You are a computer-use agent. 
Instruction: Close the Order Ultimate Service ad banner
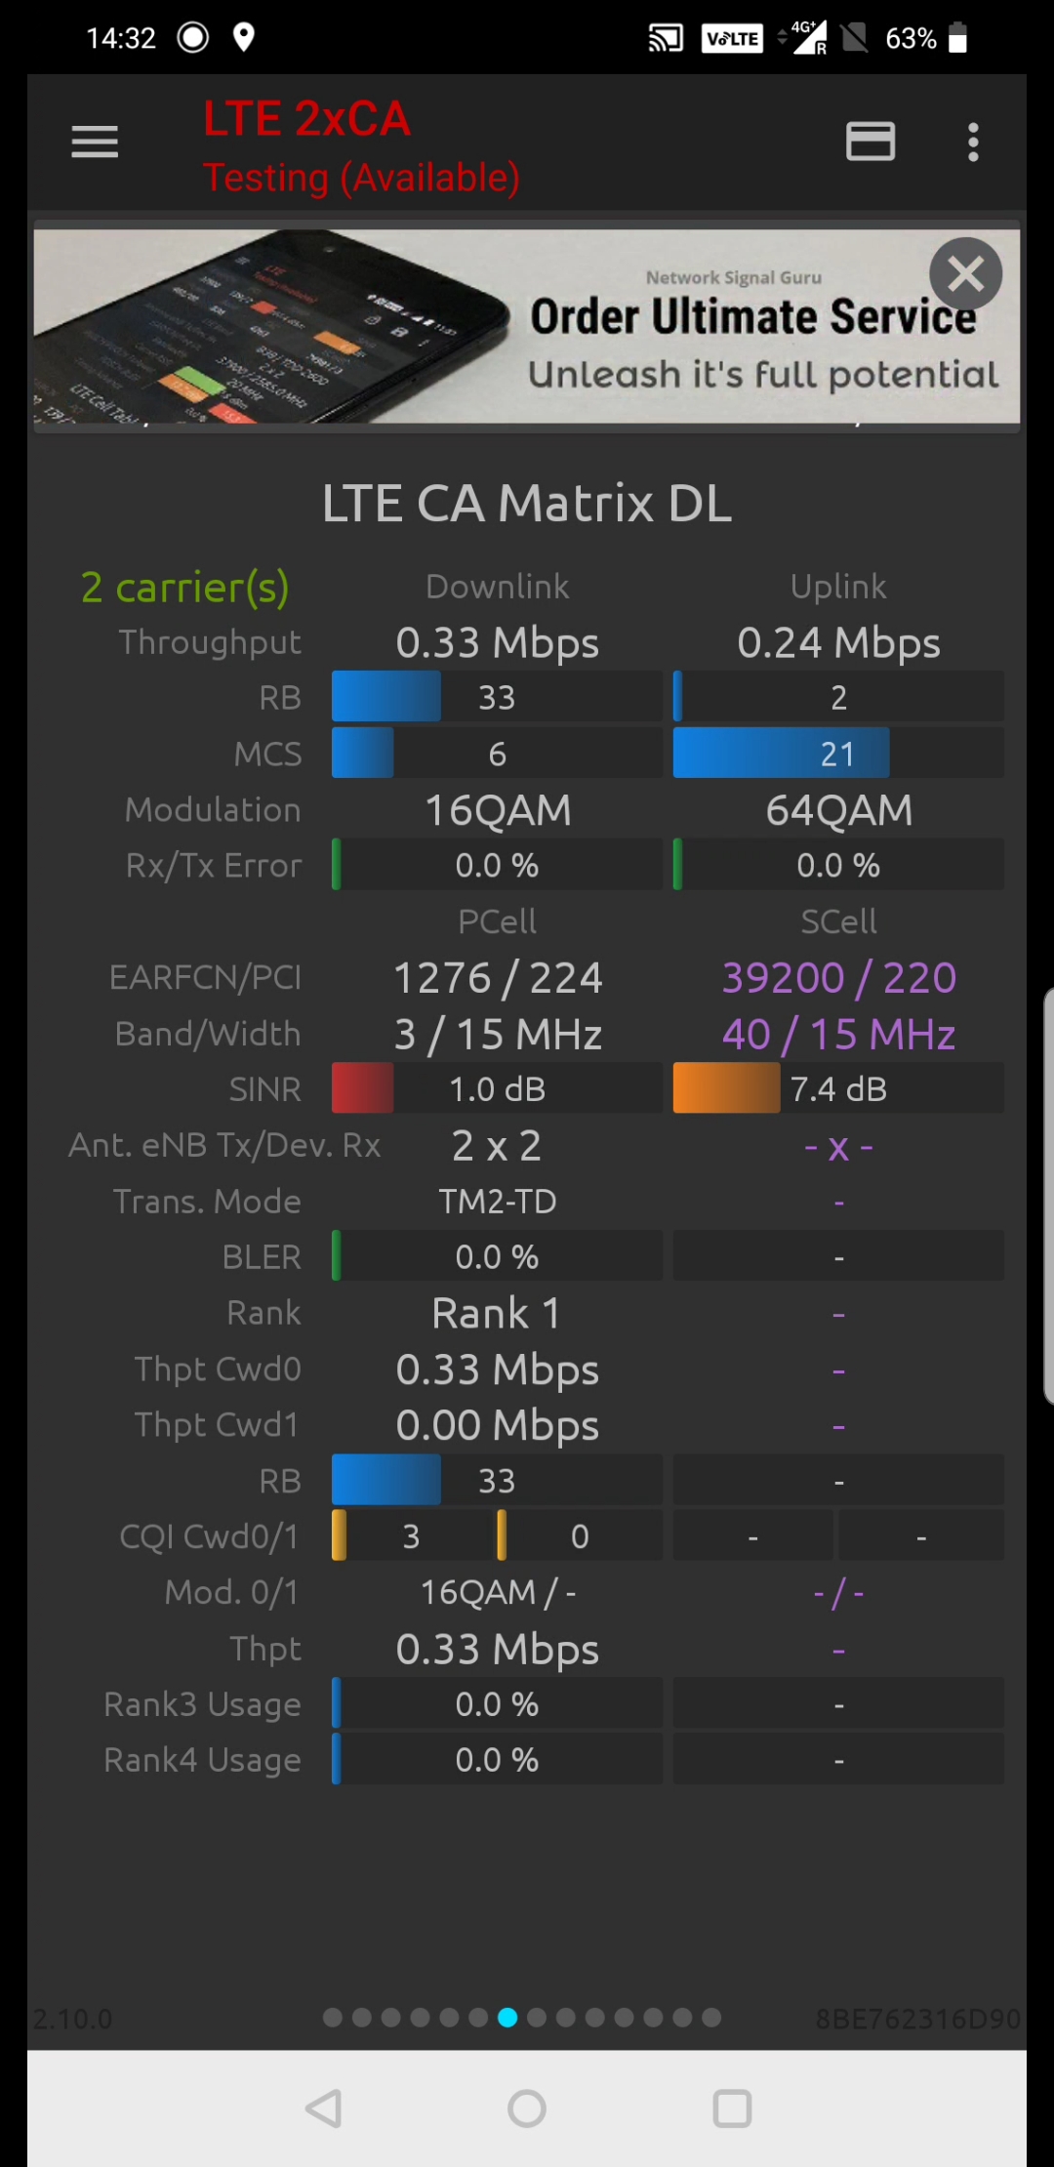[964, 274]
